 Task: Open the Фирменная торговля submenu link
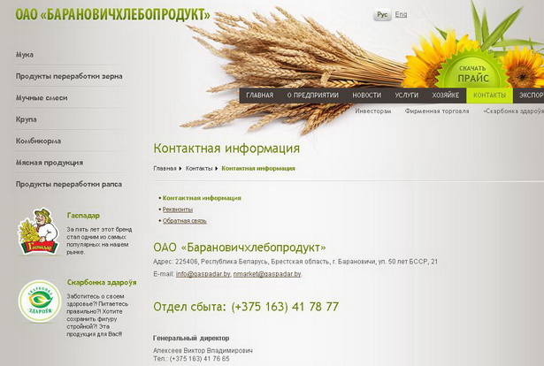pyautogui.click(x=437, y=111)
